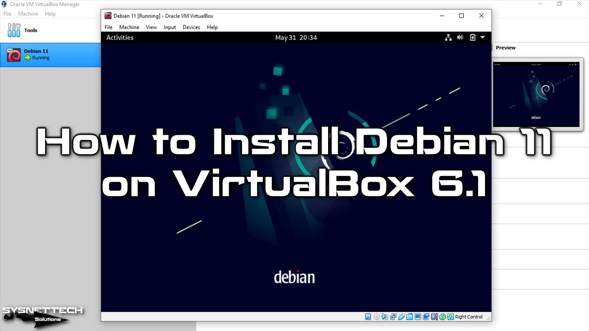Open GNOME network status icon in top bar

point(448,38)
